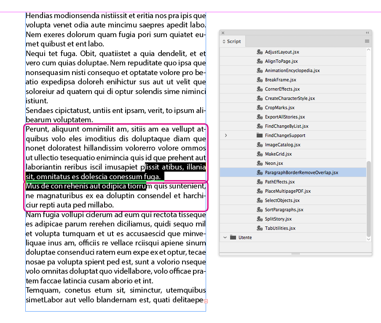381x323 pixels.
Task: Select CropMarks.jsx in the list
Action: coord(280,108)
